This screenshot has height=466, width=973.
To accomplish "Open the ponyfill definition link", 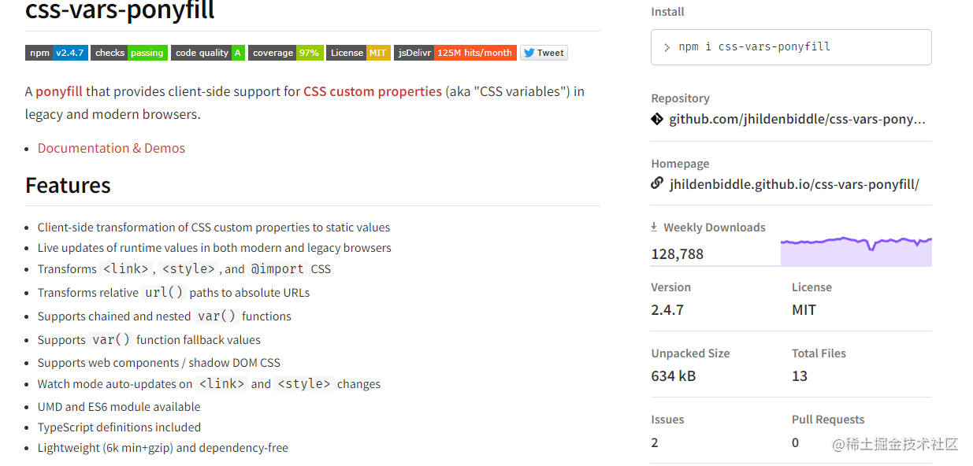I will 59,91.
